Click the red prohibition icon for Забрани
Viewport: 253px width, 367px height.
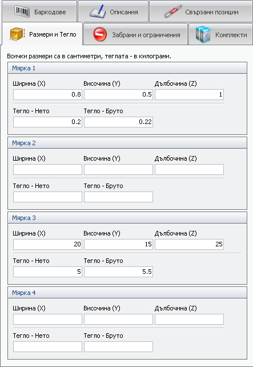100,35
